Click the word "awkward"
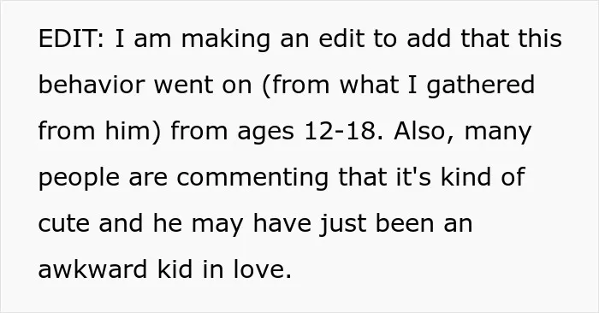599x313 pixels. pyautogui.click(x=92, y=269)
